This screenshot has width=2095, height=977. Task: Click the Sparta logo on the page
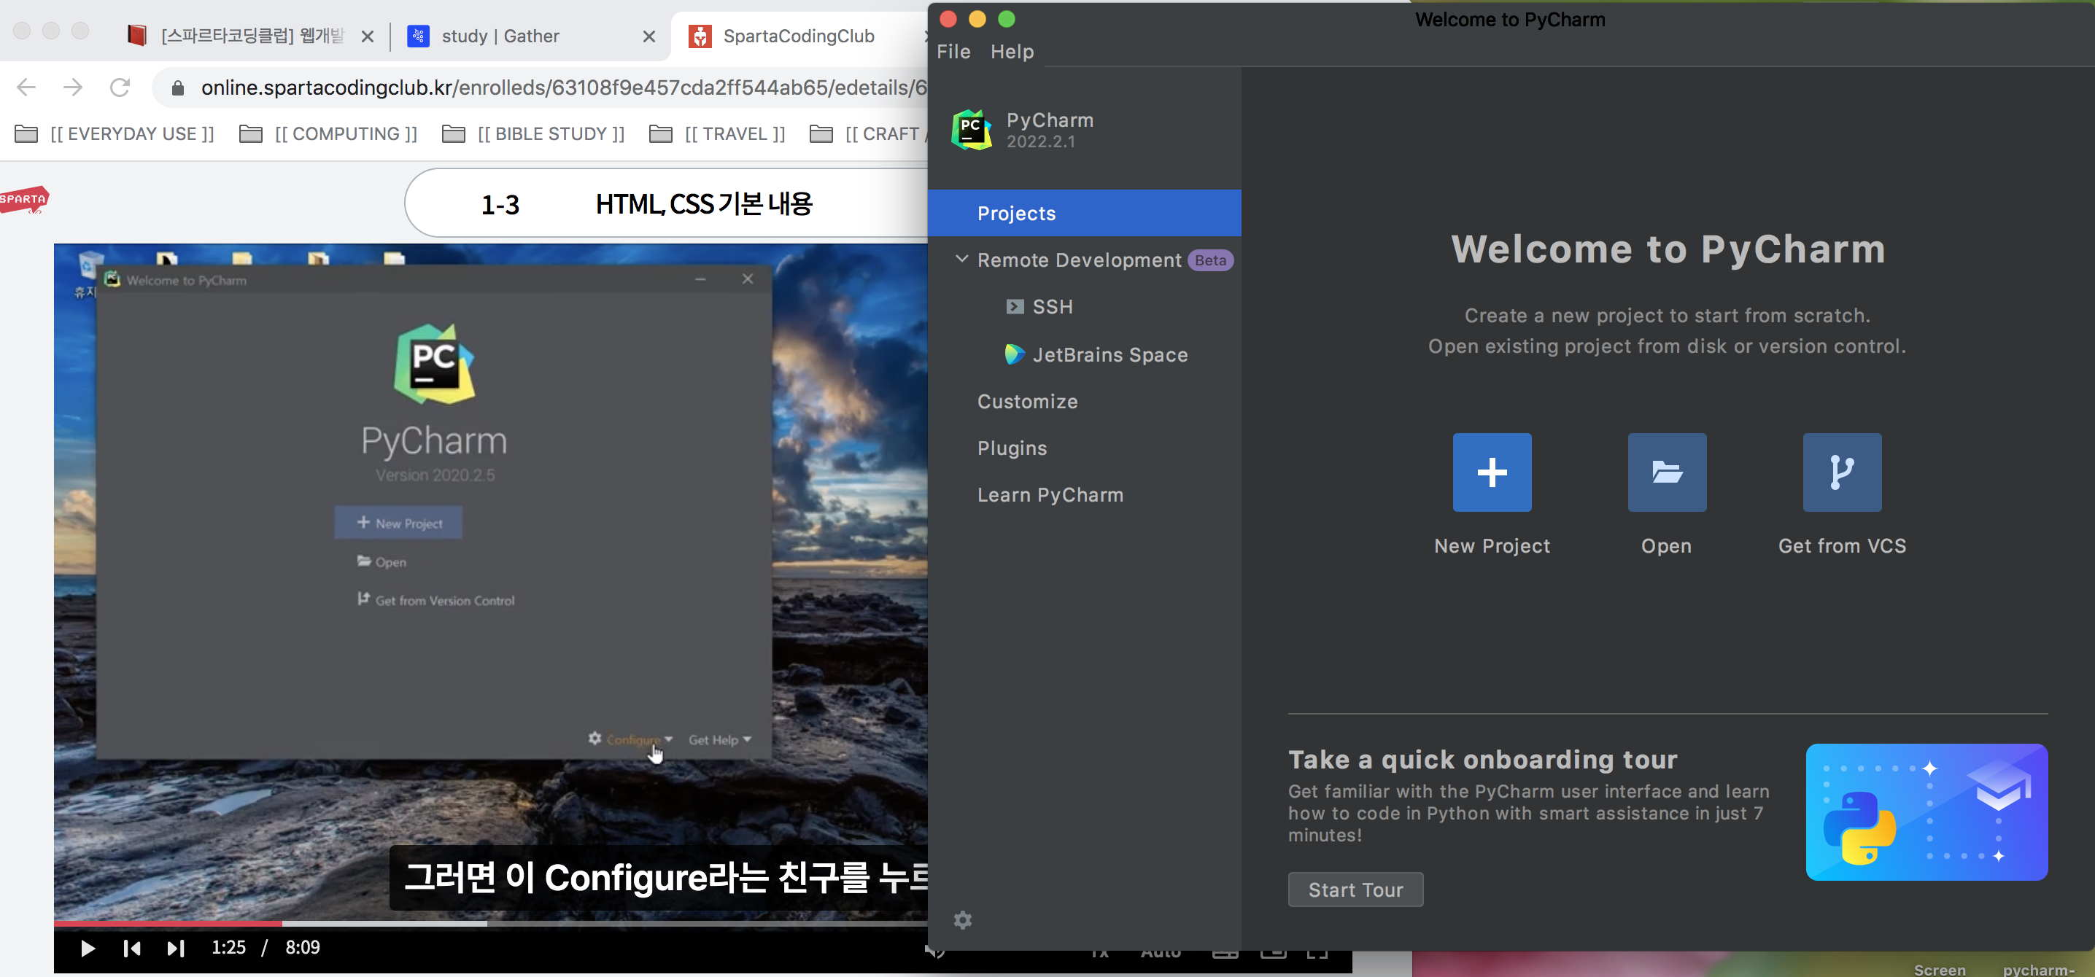[23, 200]
